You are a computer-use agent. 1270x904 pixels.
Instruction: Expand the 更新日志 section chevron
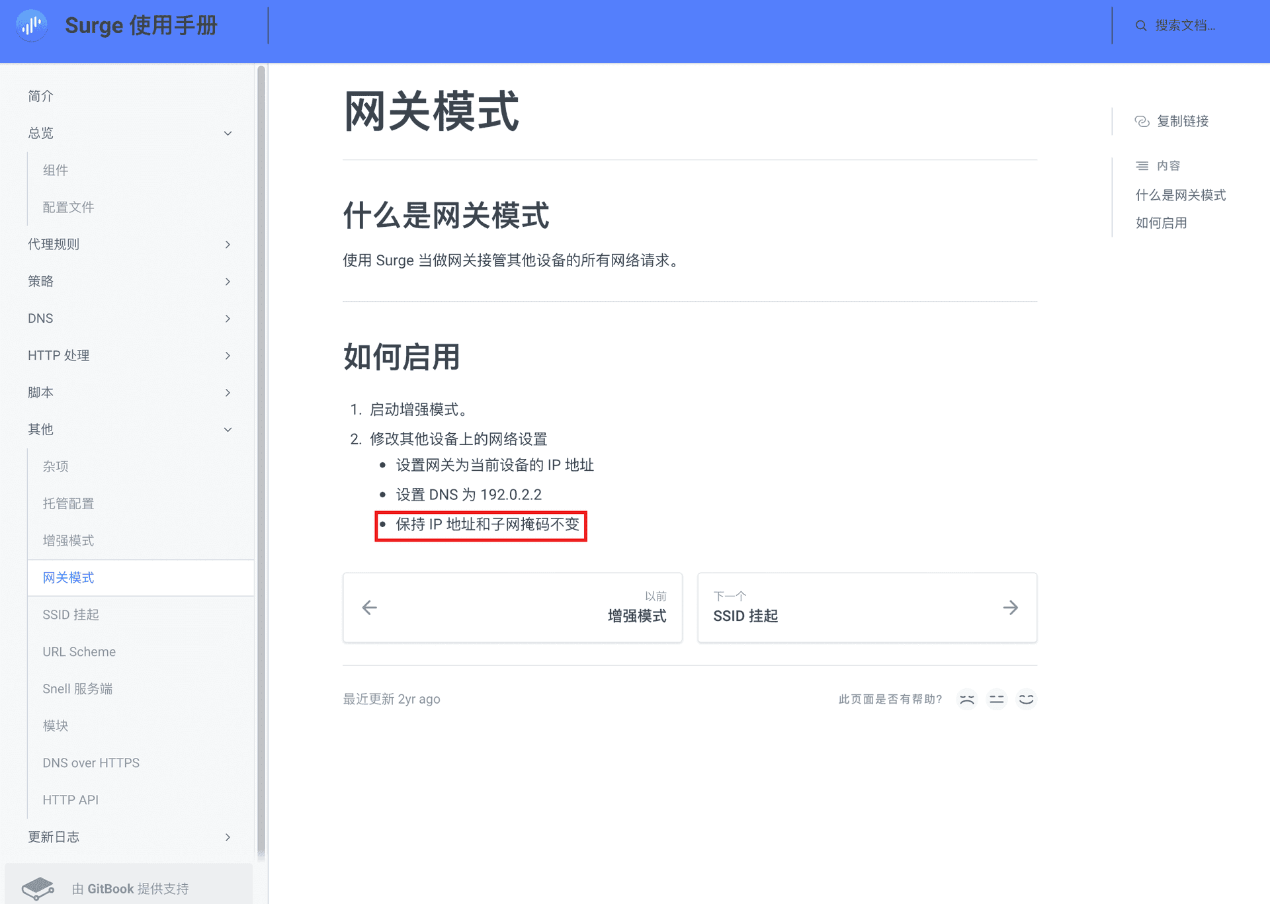coord(228,837)
